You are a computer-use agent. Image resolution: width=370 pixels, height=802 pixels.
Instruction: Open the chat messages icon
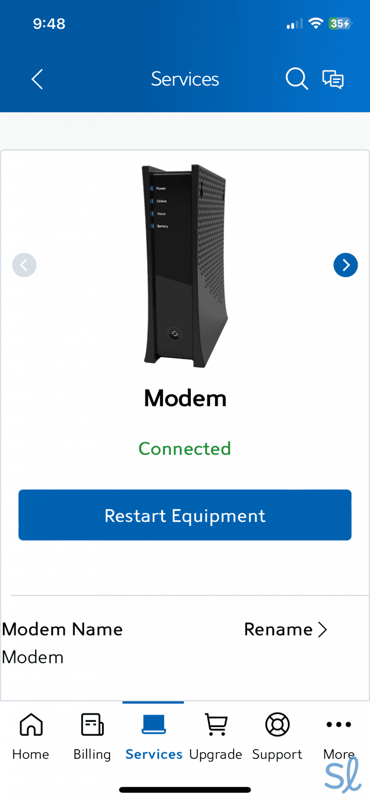coord(333,79)
